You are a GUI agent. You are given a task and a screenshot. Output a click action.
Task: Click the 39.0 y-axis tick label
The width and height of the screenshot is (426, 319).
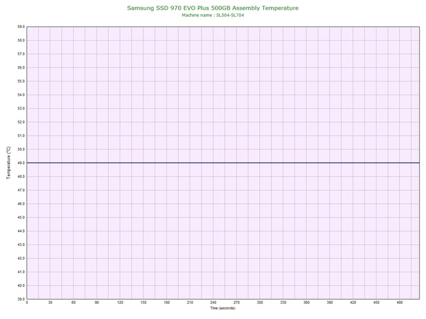pos(21,299)
